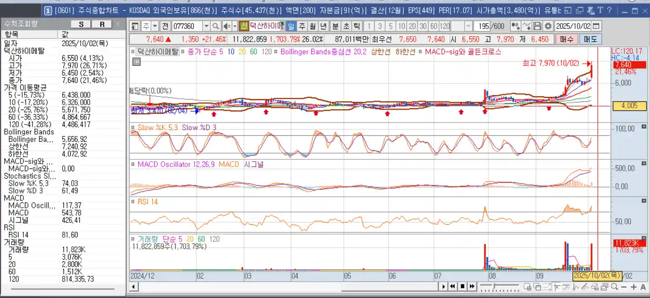The image size is (650, 298).
Task: Click the title bar T font icon
Action: tap(600, 10)
